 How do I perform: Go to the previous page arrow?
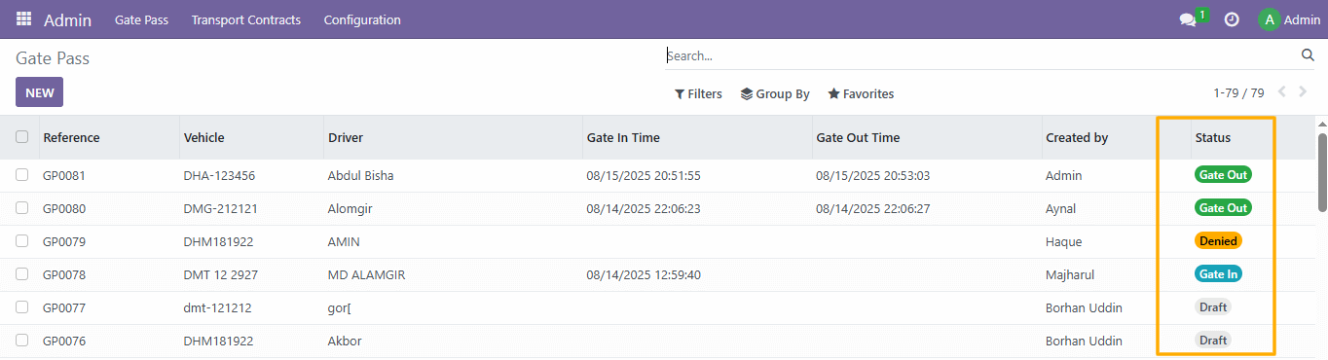(1281, 92)
